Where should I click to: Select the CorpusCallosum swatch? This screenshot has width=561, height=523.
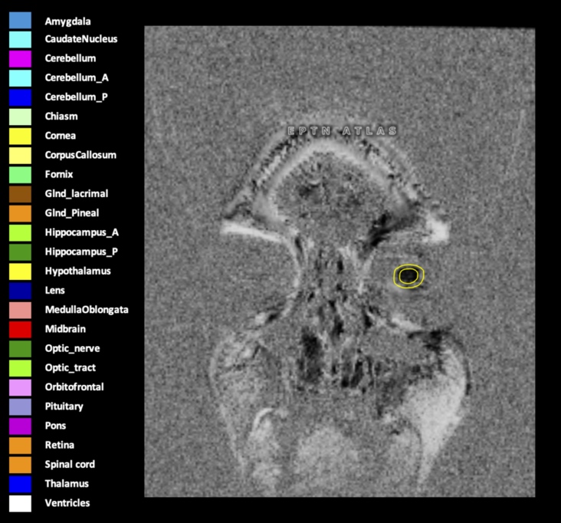pos(20,156)
